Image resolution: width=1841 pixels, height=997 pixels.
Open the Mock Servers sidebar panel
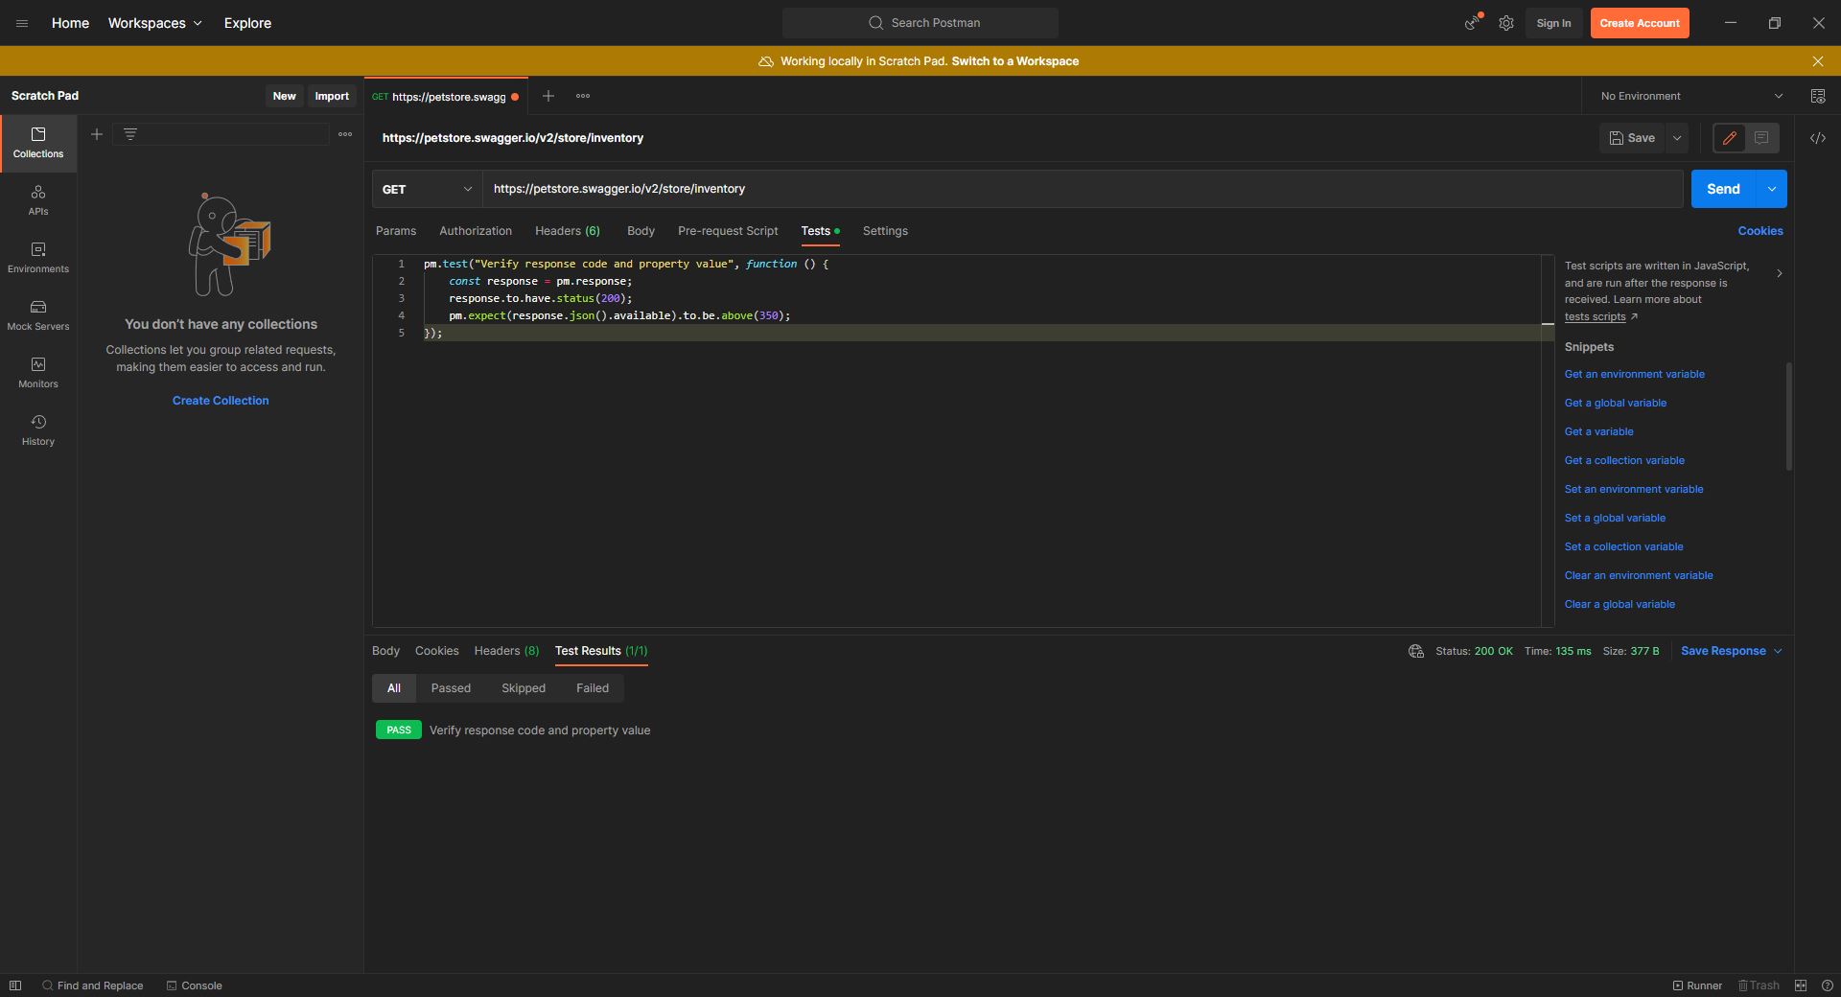pos(38,315)
